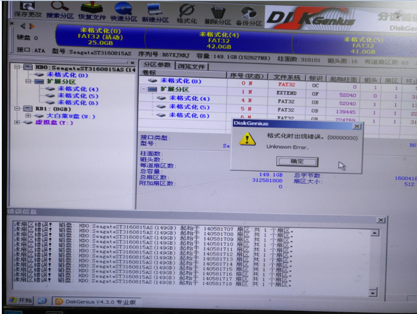Select the 25.0GB 未格式化(0) partition block

click(x=100, y=37)
